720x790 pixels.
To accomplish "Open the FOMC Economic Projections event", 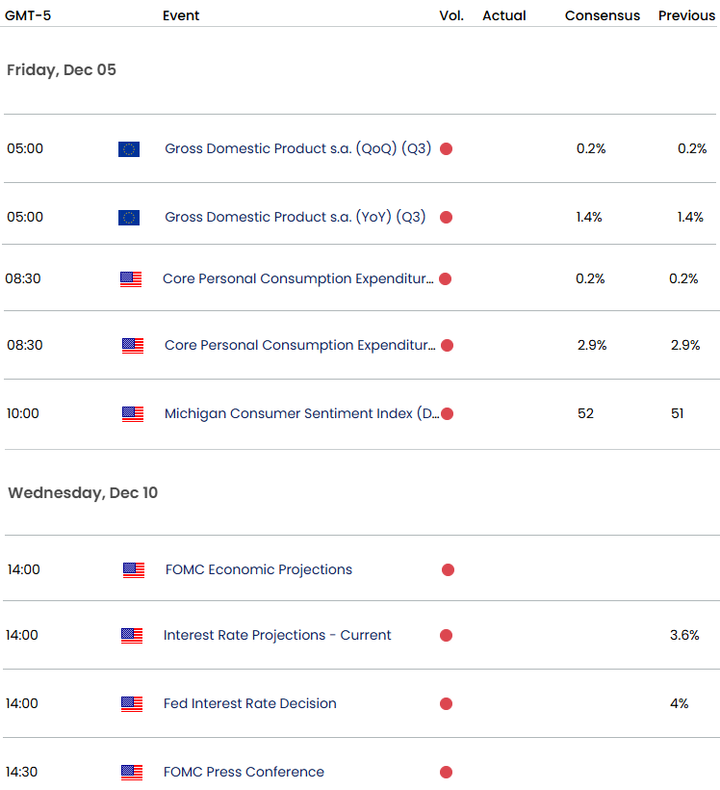I will [x=259, y=570].
